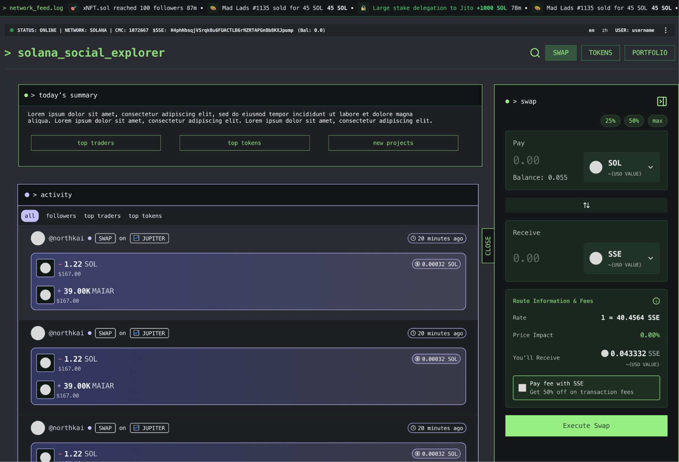Screen dimensions: 679x462
Task: Filter activity by followers
Action: (x=61, y=216)
